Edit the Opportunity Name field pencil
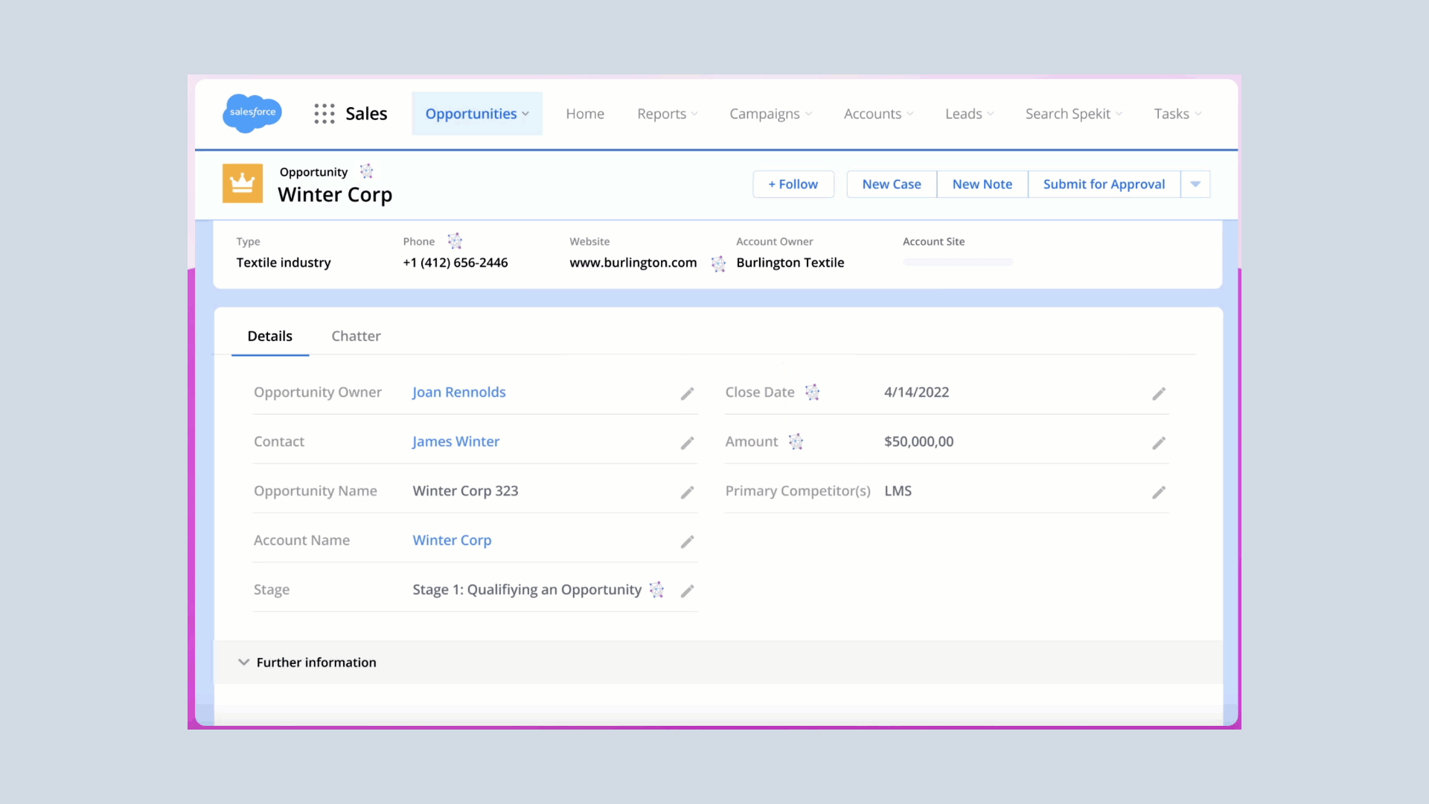 pyautogui.click(x=687, y=492)
